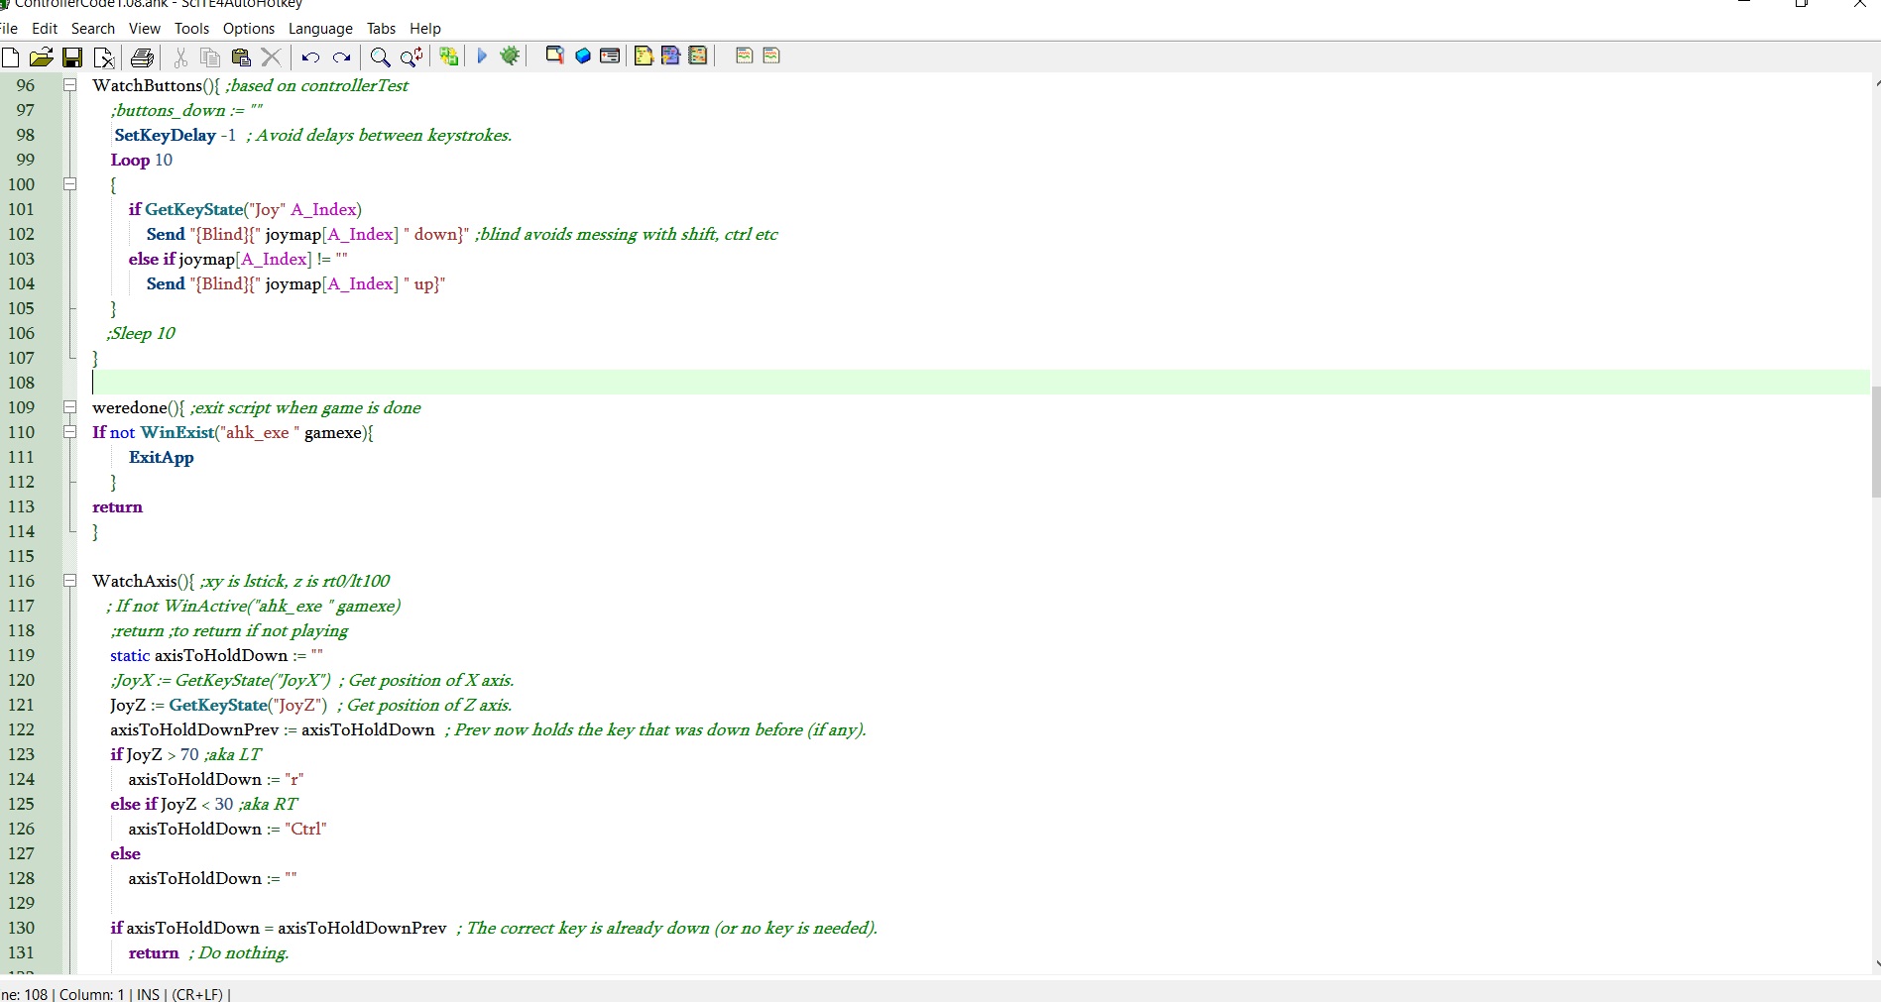Click the blue-purple notepad toolbar icon

point(671,56)
